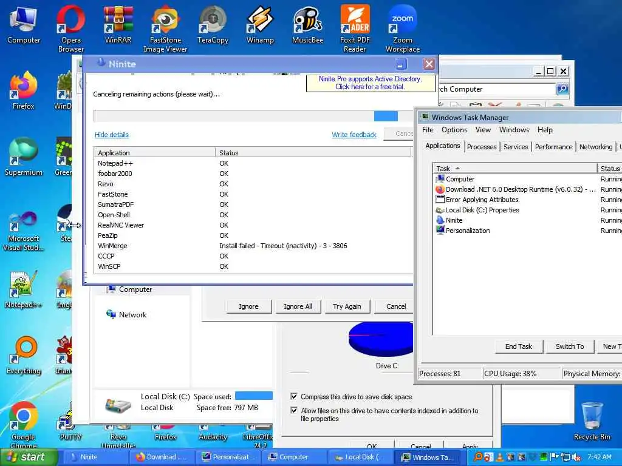Open the Foxit PDF Reader shortcut
This screenshot has height=466, width=622.
(355, 29)
